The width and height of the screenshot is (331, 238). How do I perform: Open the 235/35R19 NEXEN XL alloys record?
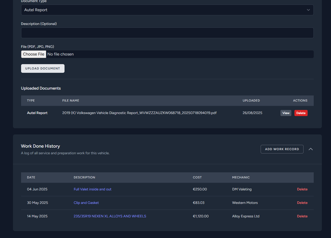pyautogui.click(x=110, y=216)
